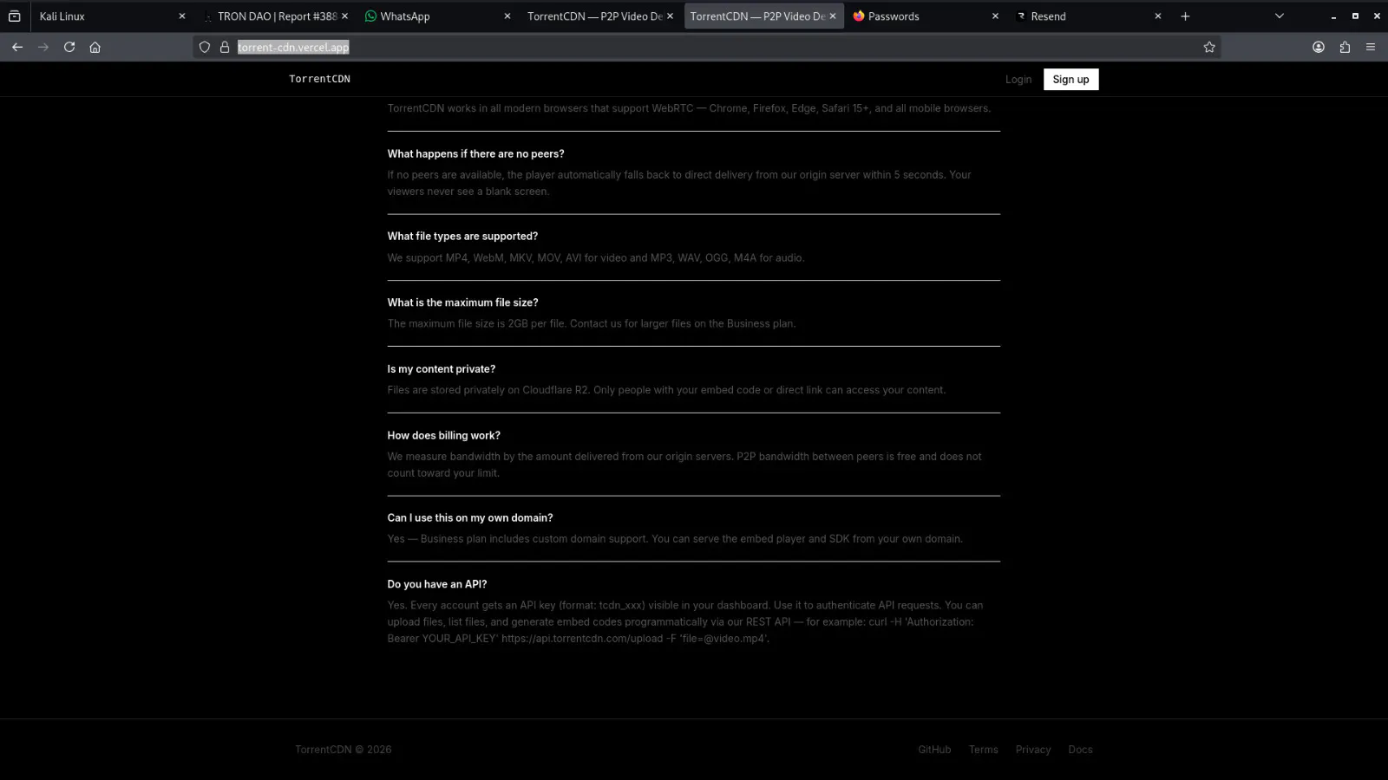Click 'Do you have an API?' question
The image size is (1388, 780).
coord(436,584)
